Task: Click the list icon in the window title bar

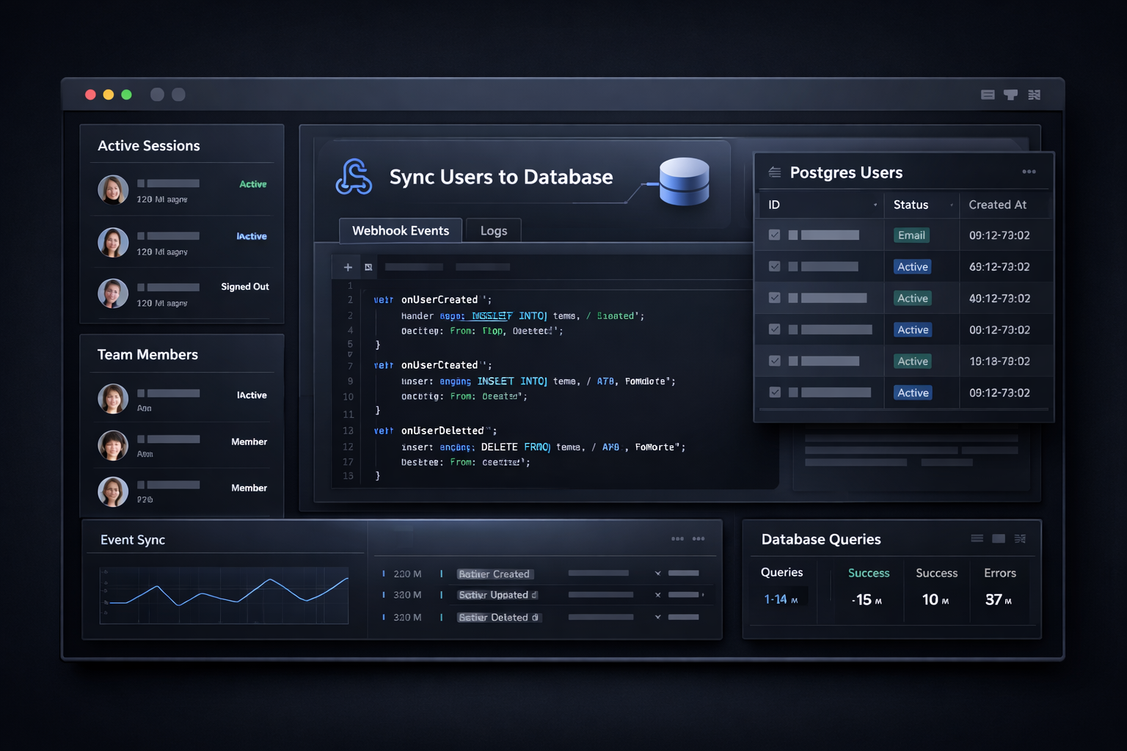Action: pyautogui.click(x=988, y=95)
